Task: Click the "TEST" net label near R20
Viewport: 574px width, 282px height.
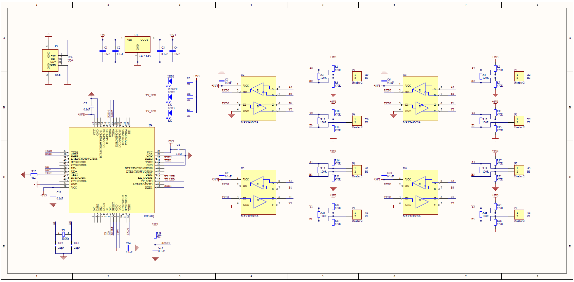Action: 49,173
